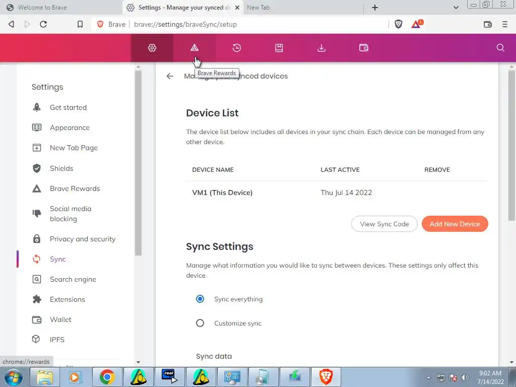Switch to the New Tab tab
This screenshot has width=516, height=387.
coord(303,8)
